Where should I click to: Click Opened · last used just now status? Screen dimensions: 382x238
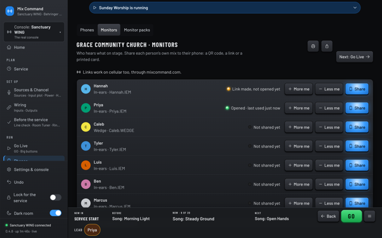[x=253, y=108]
